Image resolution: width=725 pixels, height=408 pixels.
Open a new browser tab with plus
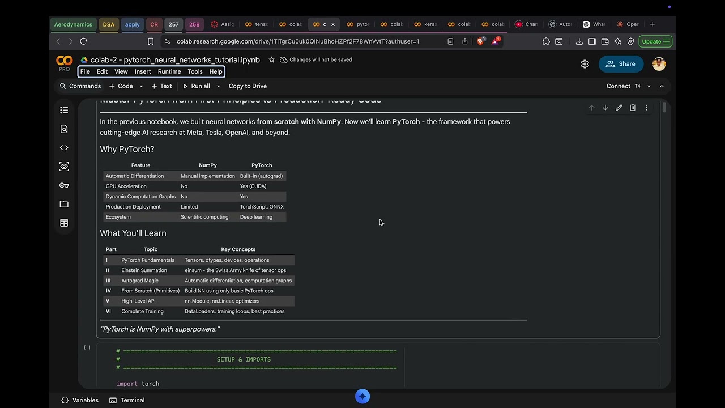click(x=652, y=24)
